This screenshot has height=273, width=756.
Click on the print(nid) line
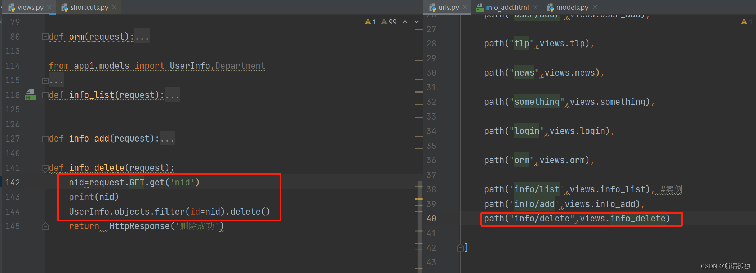pyautogui.click(x=94, y=197)
